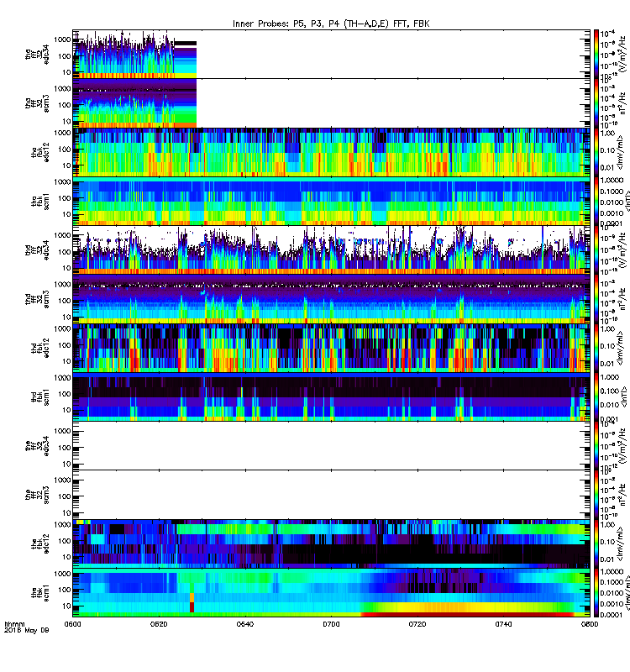Click the 0600 time axis label

click(x=72, y=624)
